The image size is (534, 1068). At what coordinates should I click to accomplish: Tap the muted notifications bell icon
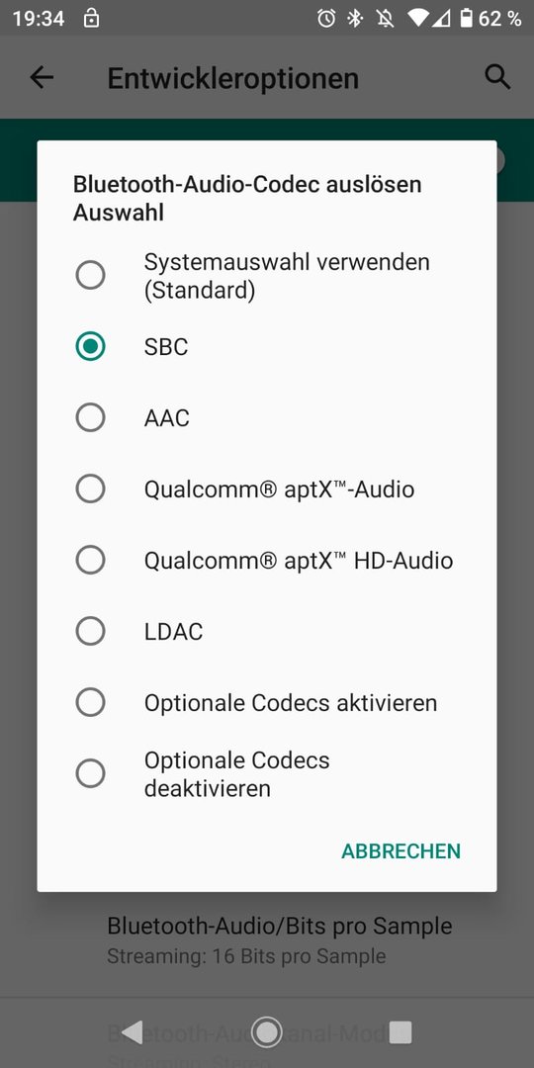385,19
